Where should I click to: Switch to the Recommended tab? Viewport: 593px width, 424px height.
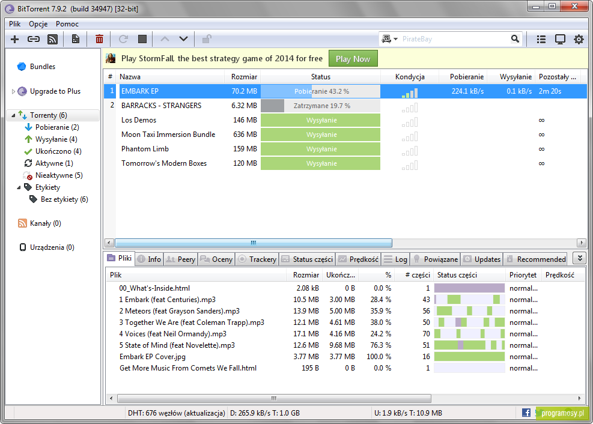tap(536, 259)
